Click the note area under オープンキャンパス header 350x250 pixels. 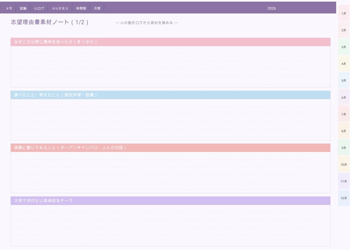pos(170,172)
